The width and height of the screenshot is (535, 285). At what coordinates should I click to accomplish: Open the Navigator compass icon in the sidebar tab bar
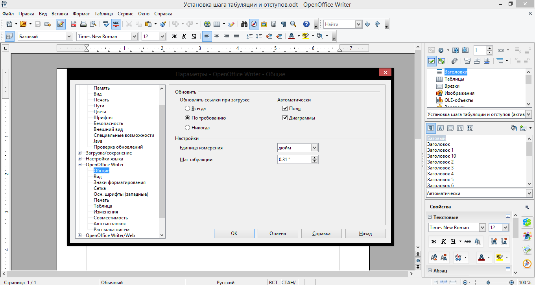[527, 263]
